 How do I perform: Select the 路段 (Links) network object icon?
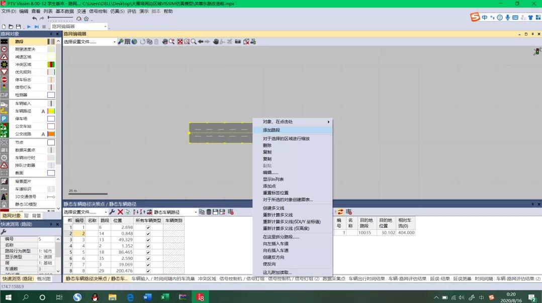[x=4, y=41]
